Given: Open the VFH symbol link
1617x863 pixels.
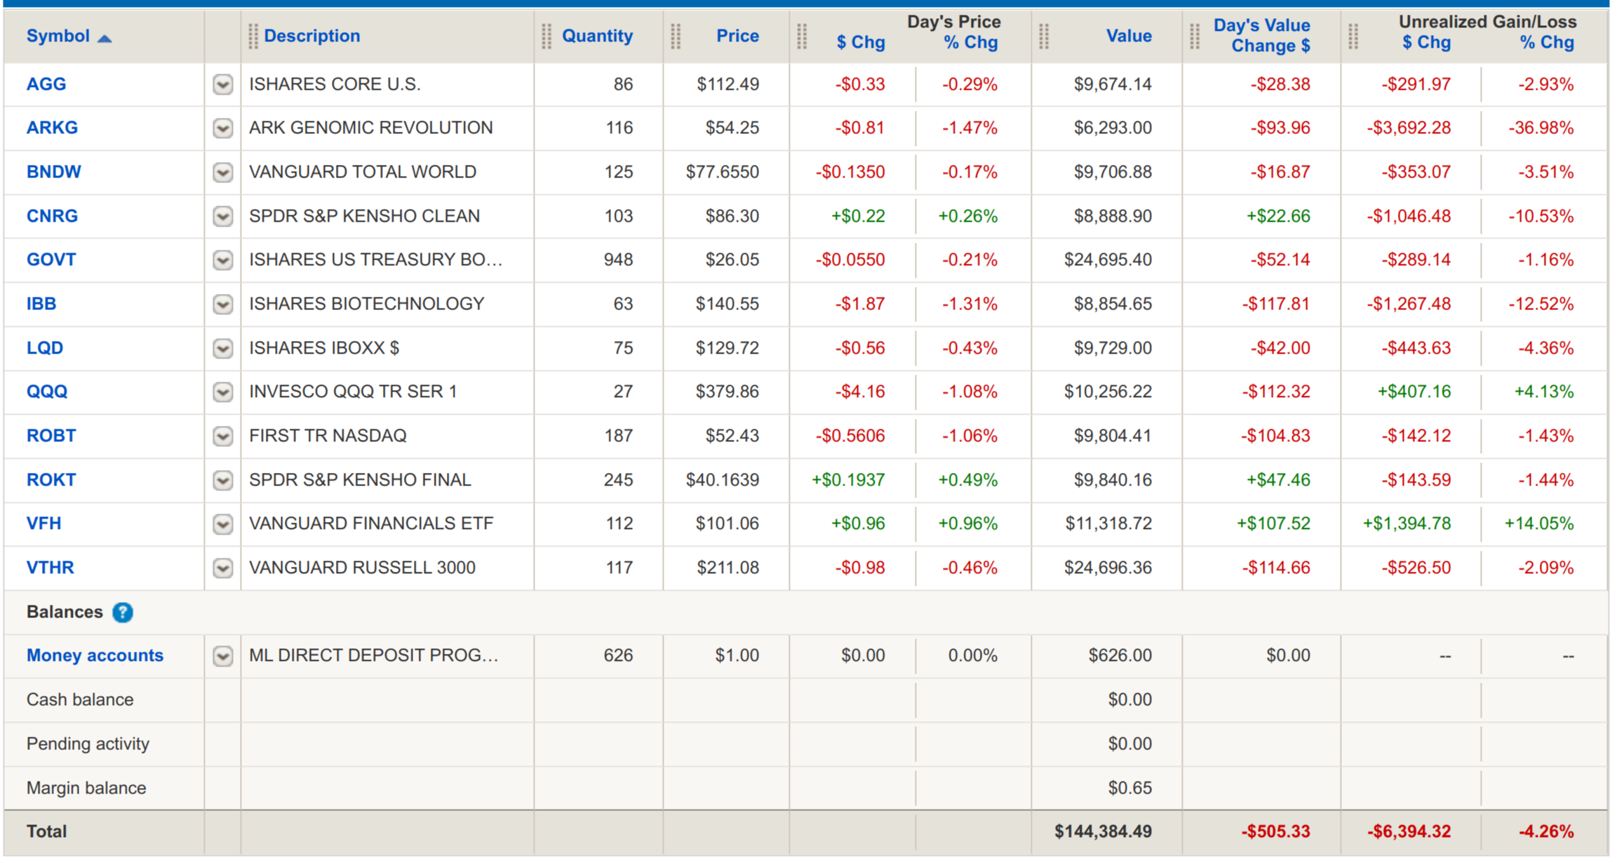Looking at the screenshot, I should [x=43, y=523].
